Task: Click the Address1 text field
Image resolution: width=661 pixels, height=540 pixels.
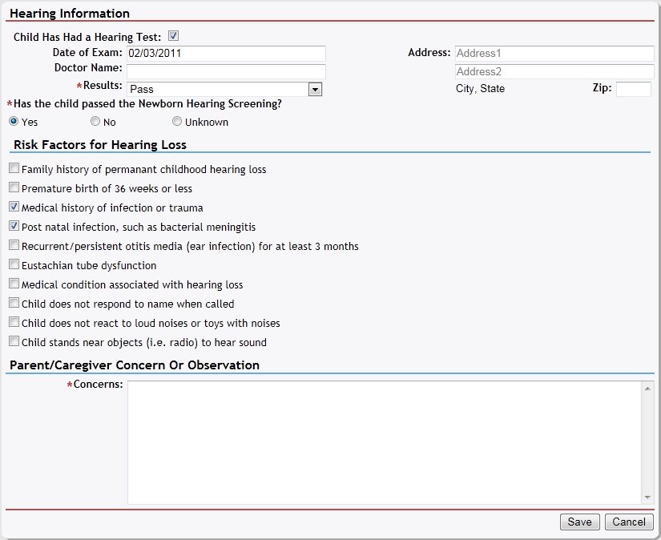Action: coord(554,54)
